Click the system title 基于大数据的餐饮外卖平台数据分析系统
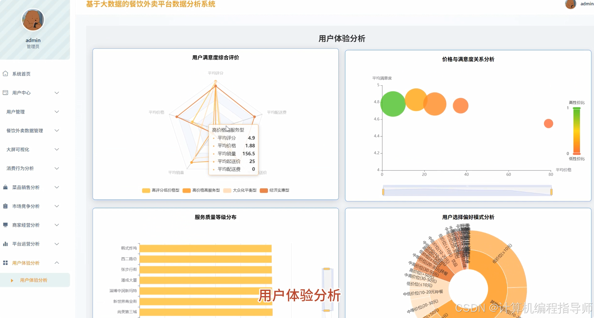The height and width of the screenshot is (318, 594). point(150,4)
